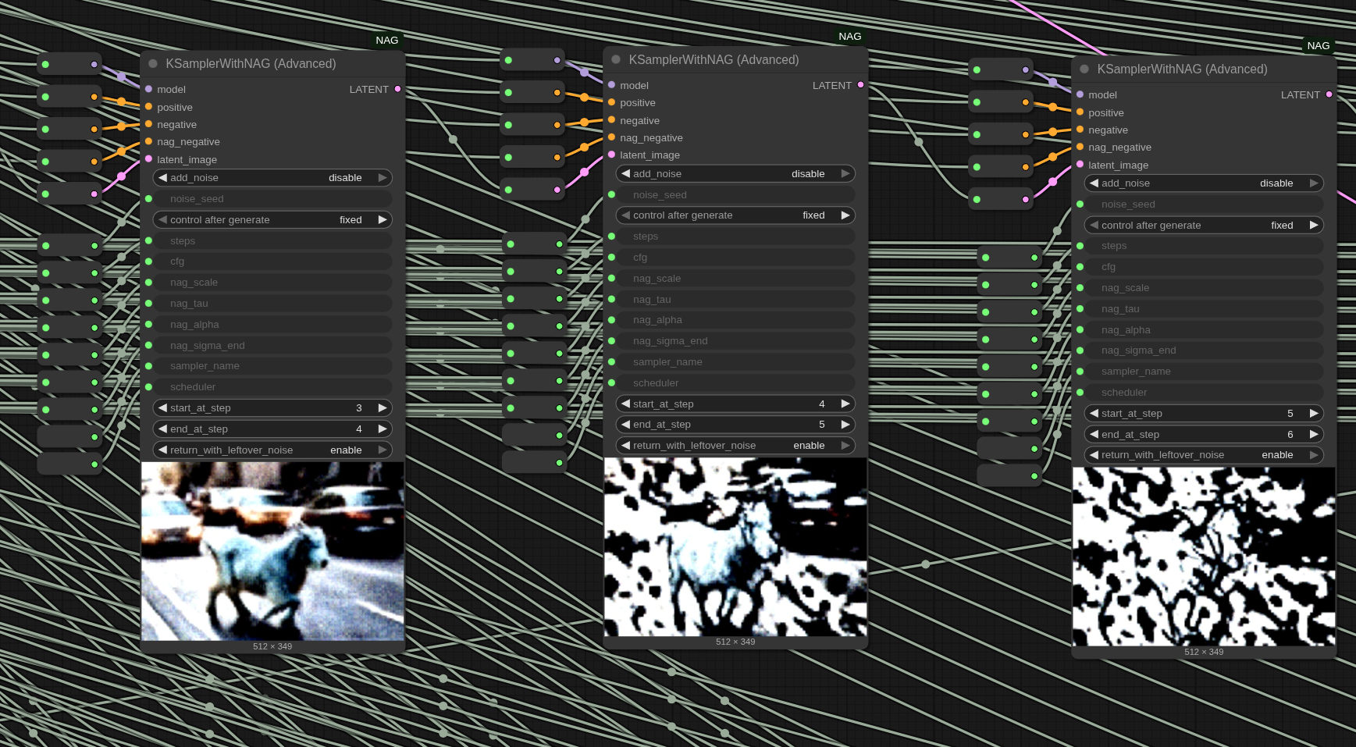Increase start_at_step with right arrow on middle node
1356x747 pixels.
pyautogui.click(x=845, y=404)
